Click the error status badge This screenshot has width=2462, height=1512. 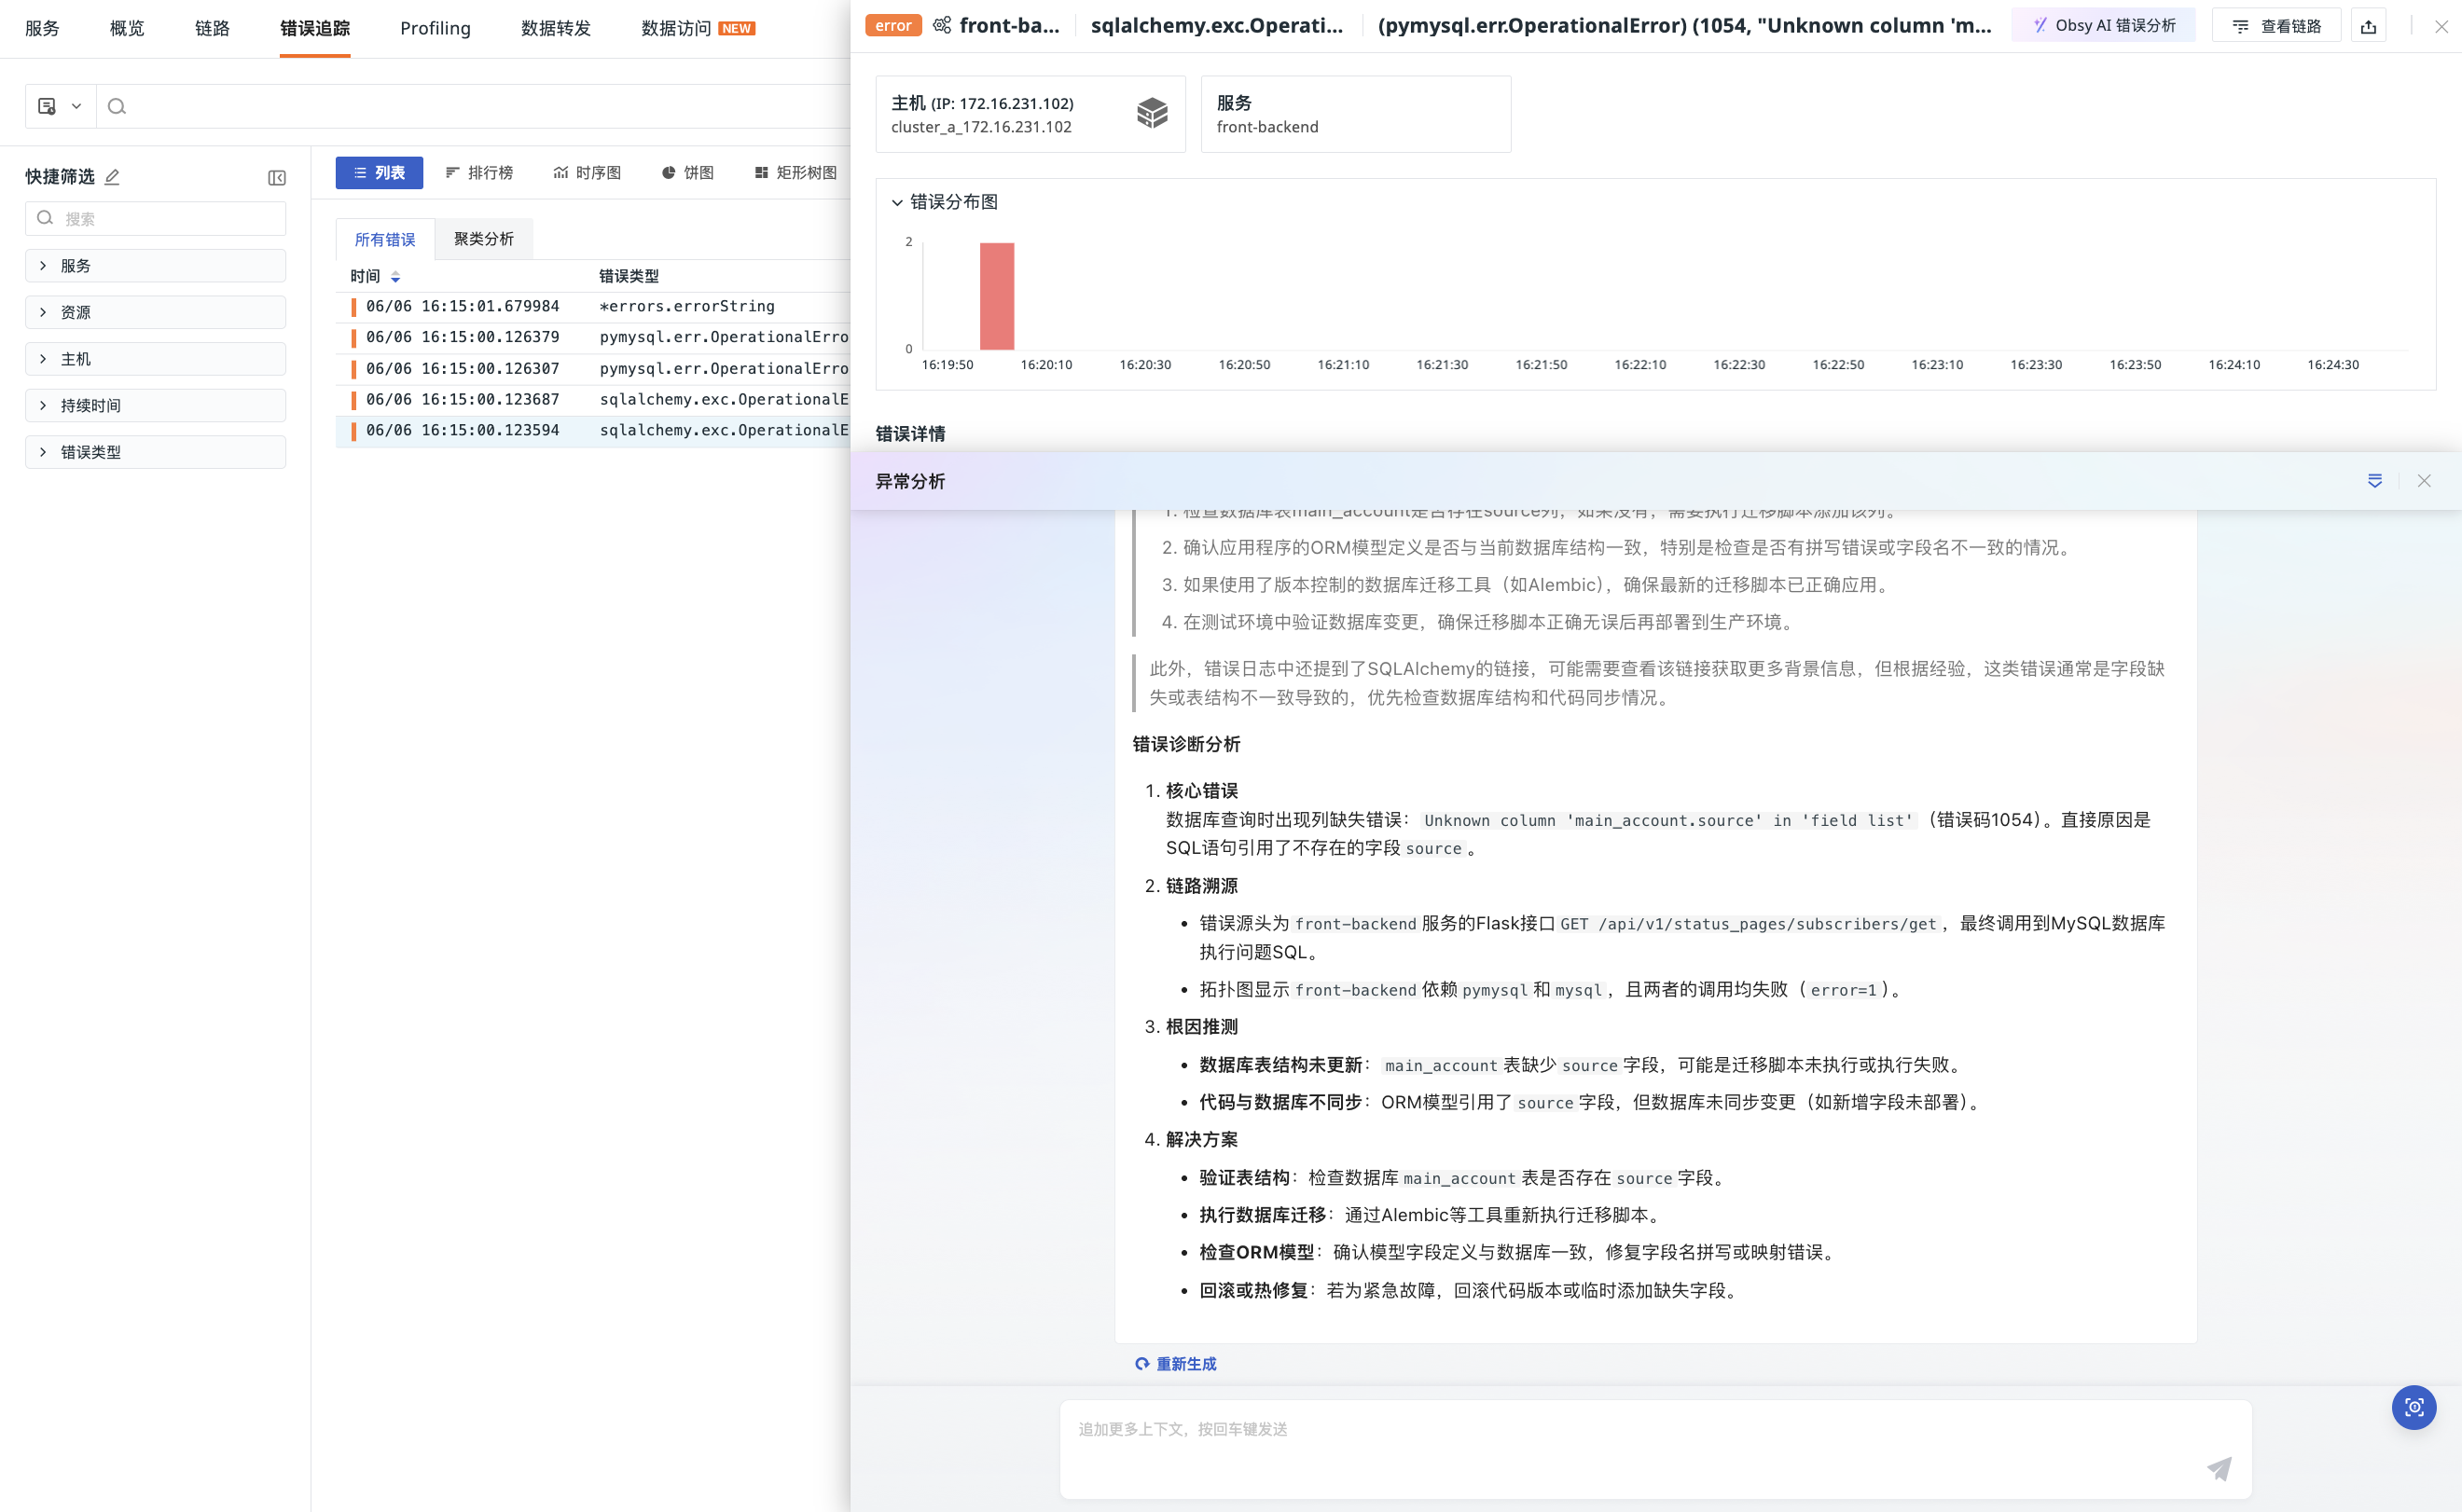click(893, 25)
